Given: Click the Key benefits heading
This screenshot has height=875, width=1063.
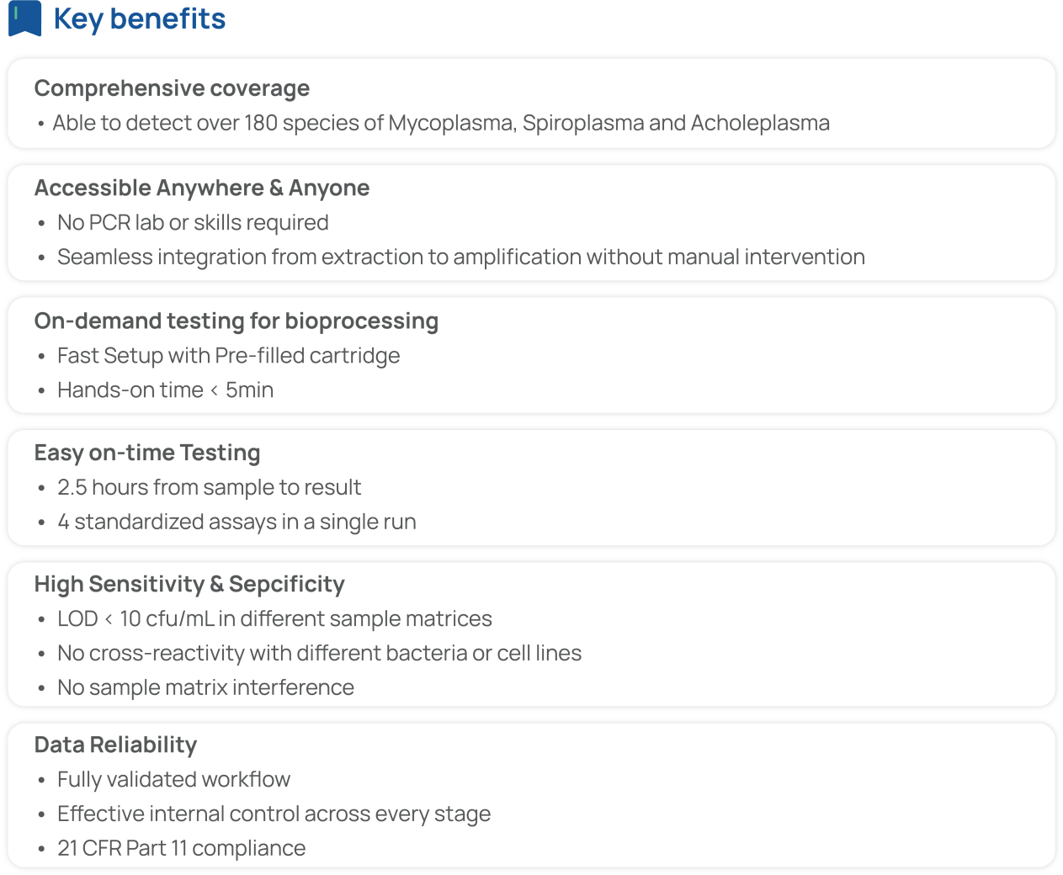Looking at the screenshot, I should coord(139,19).
